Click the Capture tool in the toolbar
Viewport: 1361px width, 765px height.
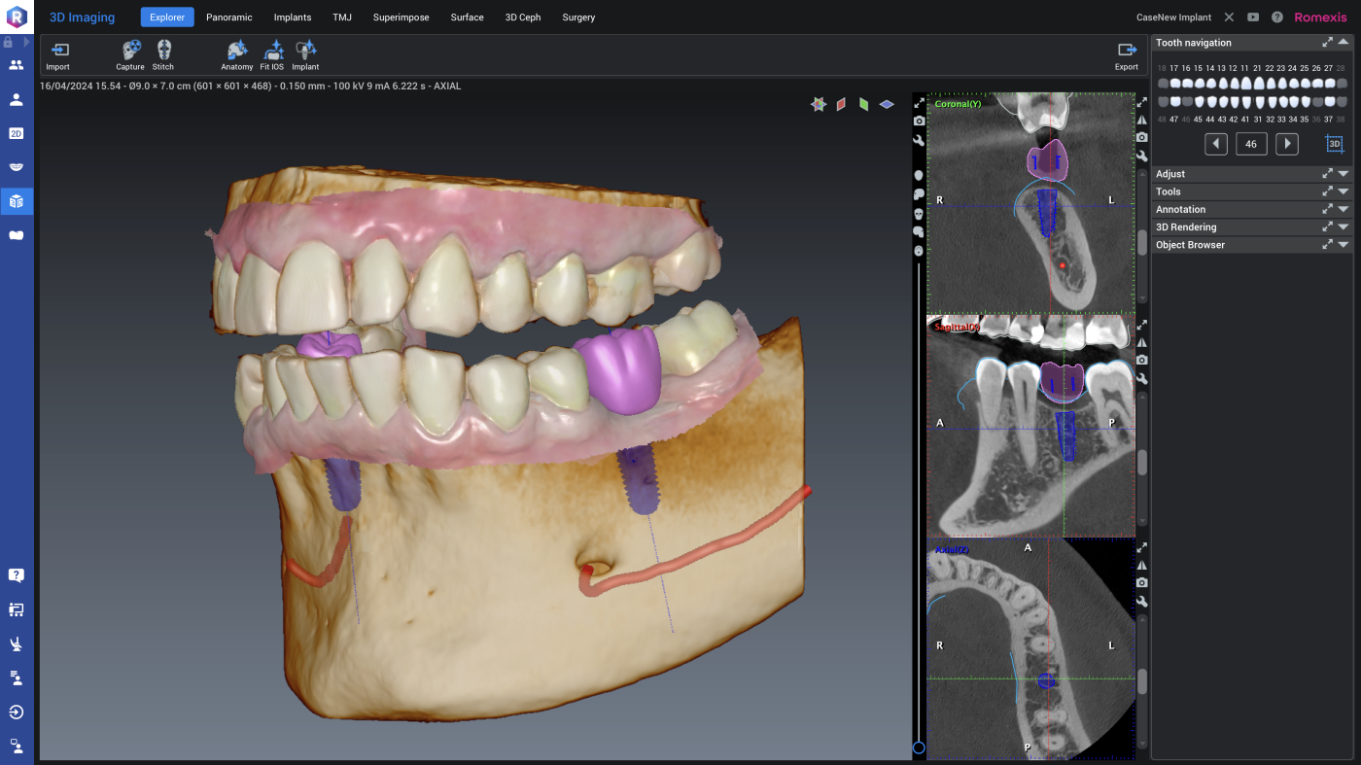129,54
